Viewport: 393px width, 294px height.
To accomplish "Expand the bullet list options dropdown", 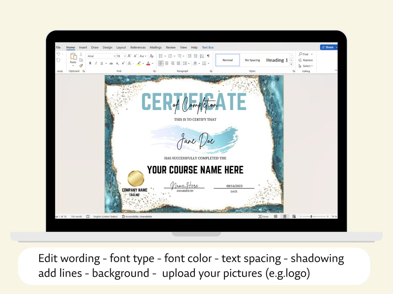I will pyautogui.click(x=165, y=56).
